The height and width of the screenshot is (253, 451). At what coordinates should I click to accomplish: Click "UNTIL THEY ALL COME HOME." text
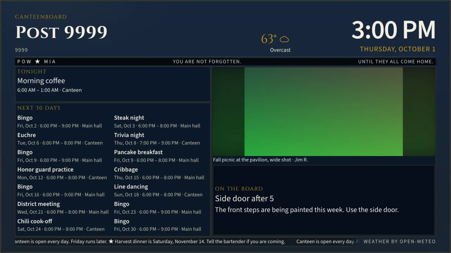coord(396,61)
